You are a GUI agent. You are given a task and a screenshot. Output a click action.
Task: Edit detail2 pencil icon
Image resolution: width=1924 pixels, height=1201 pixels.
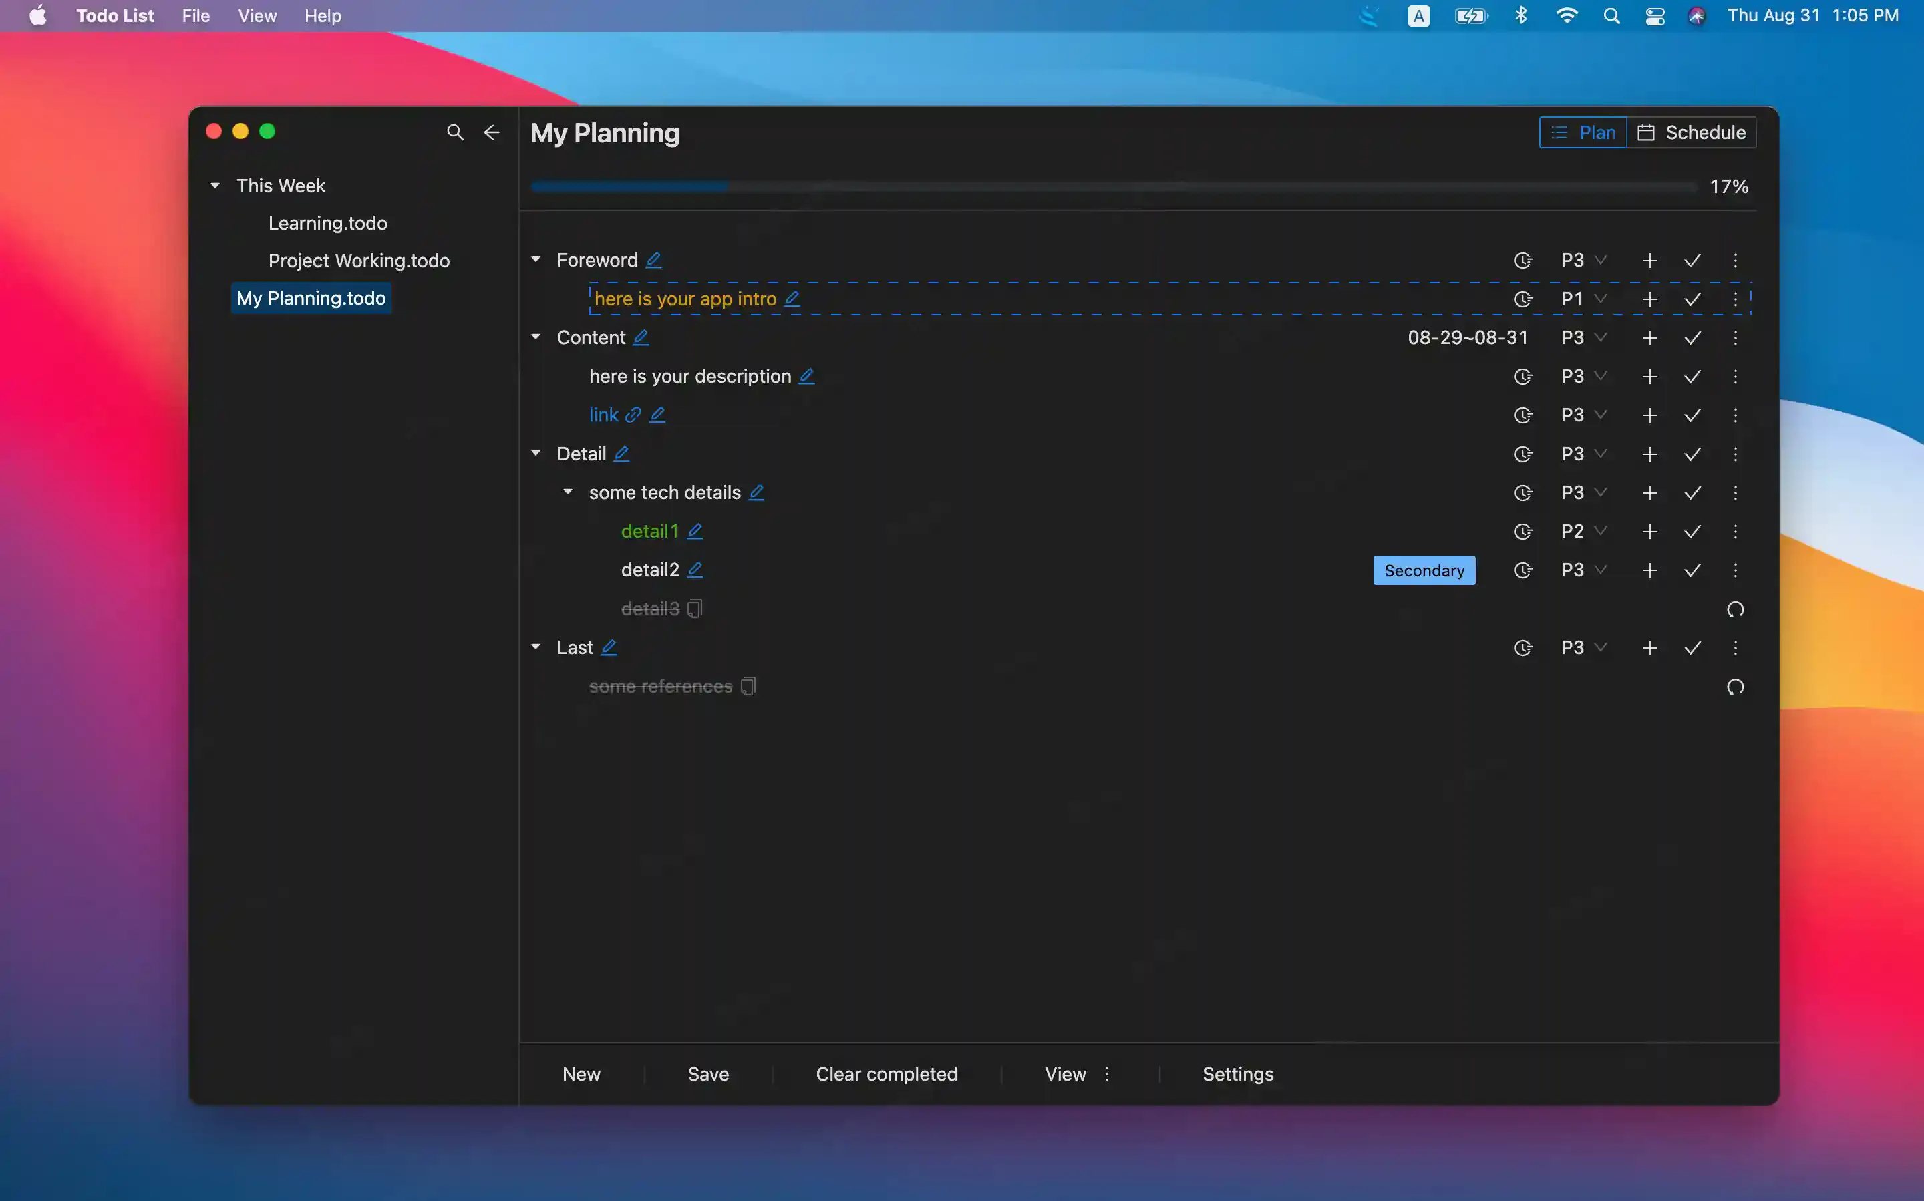[x=695, y=570]
